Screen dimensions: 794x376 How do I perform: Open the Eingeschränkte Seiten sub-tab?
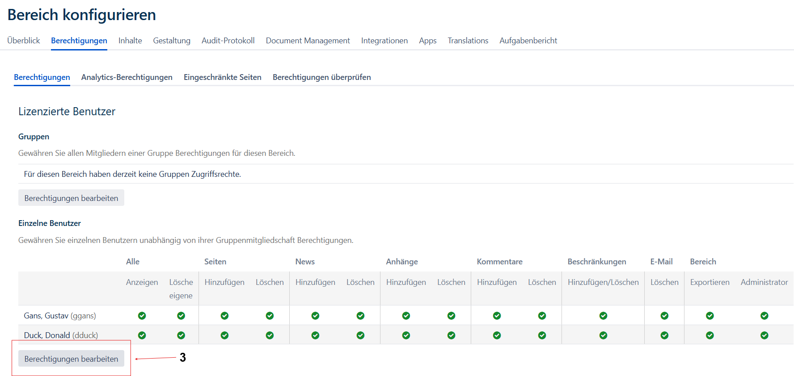[x=222, y=77]
